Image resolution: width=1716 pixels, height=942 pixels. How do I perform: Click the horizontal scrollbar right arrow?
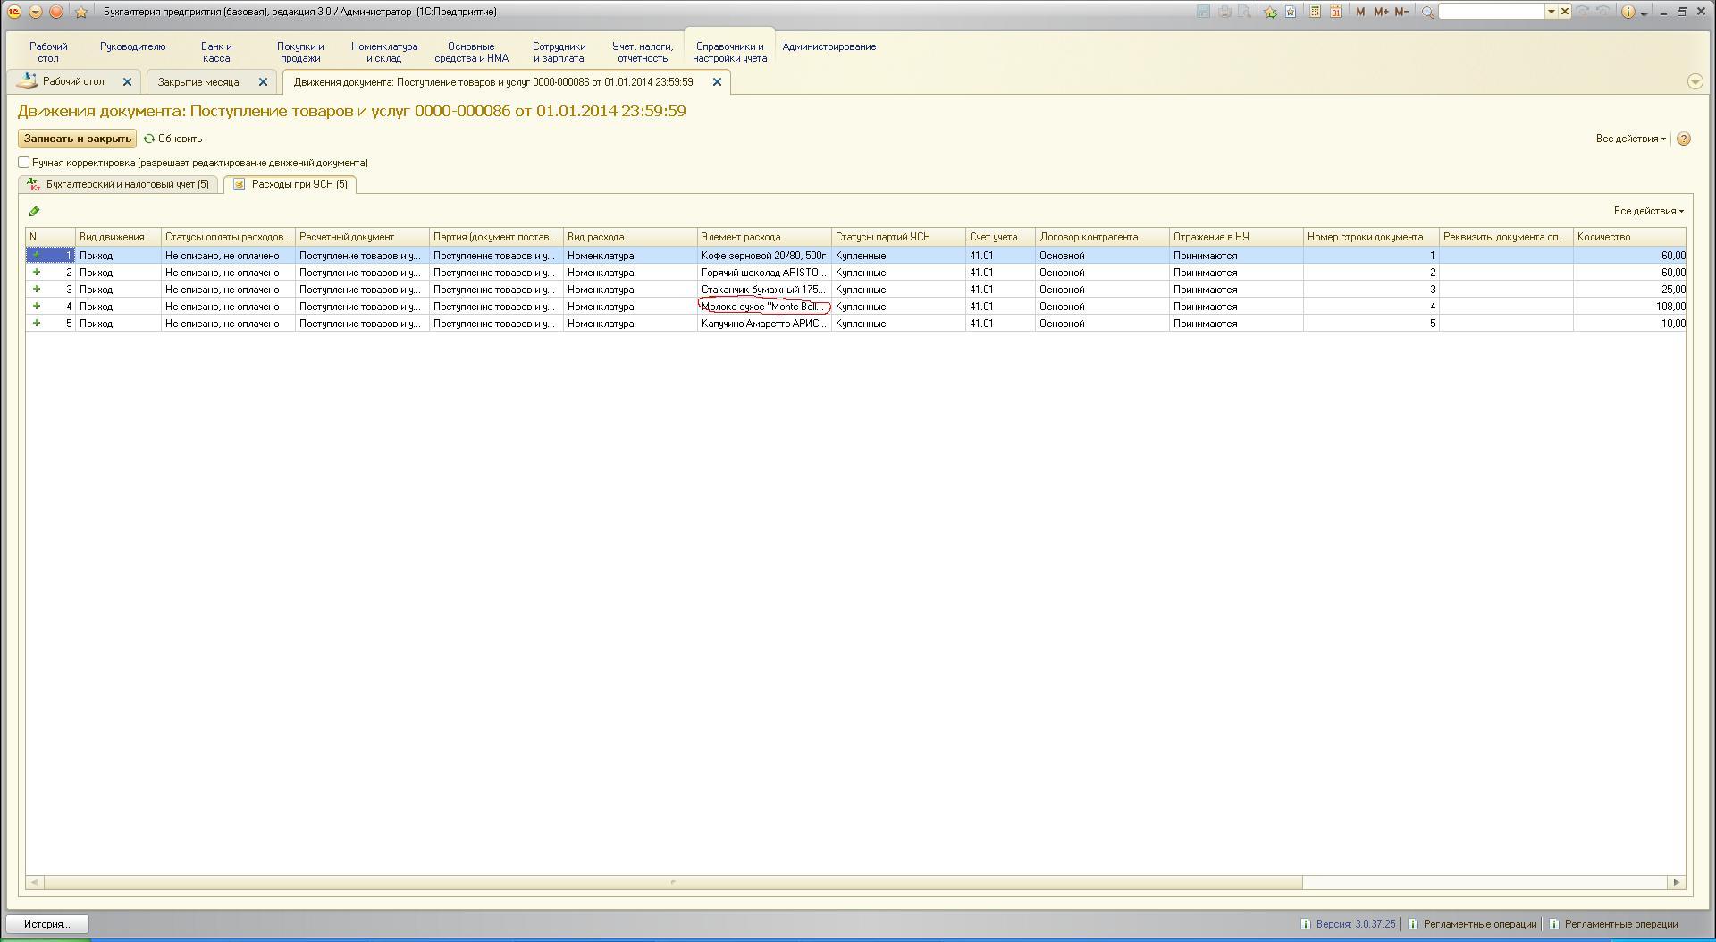click(1676, 882)
